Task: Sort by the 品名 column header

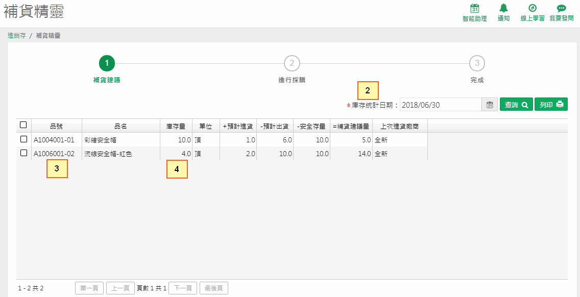Action: click(x=121, y=126)
